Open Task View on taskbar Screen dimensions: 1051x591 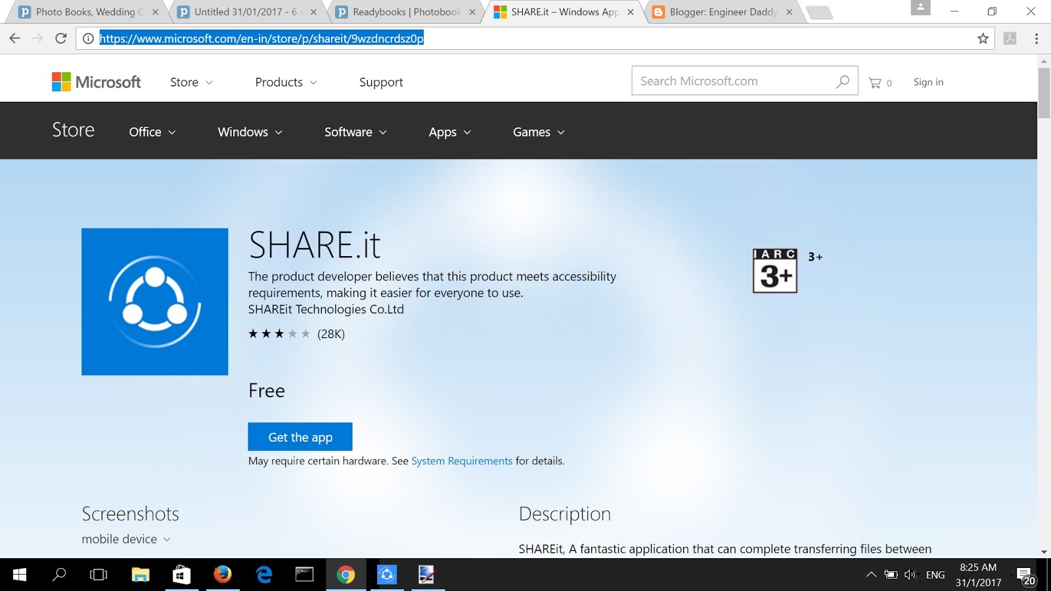click(x=99, y=575)
